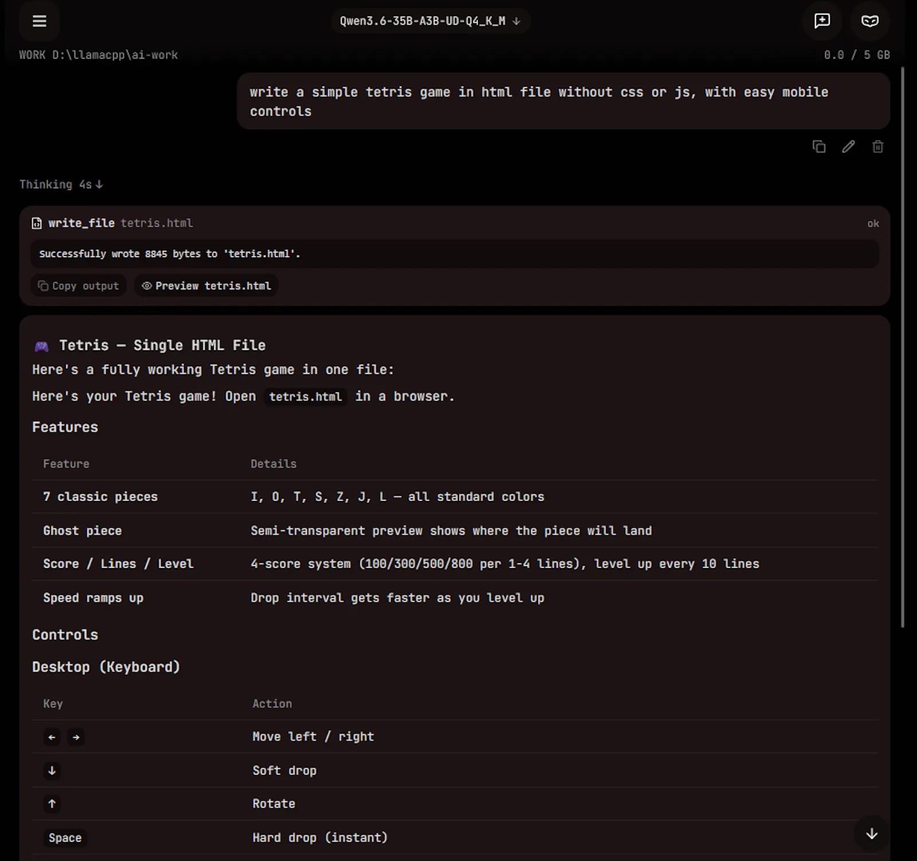Click the up arrow key badge
The image size is (917, 861).
[52, 804]
